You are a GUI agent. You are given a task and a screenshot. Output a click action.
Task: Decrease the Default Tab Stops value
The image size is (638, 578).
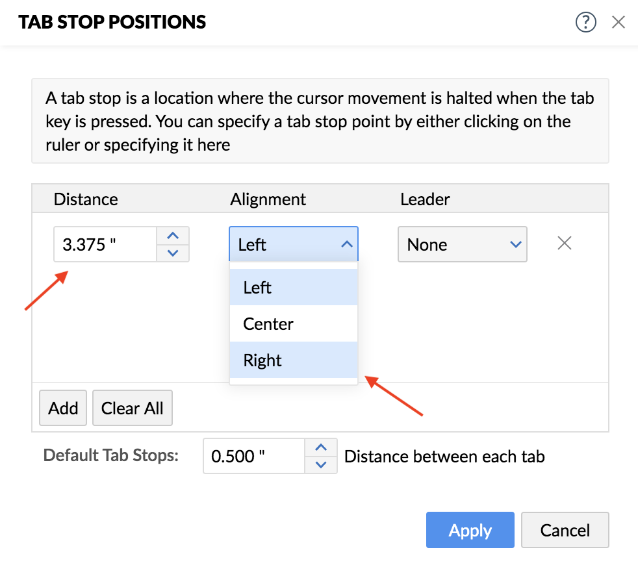pos(321,464)
